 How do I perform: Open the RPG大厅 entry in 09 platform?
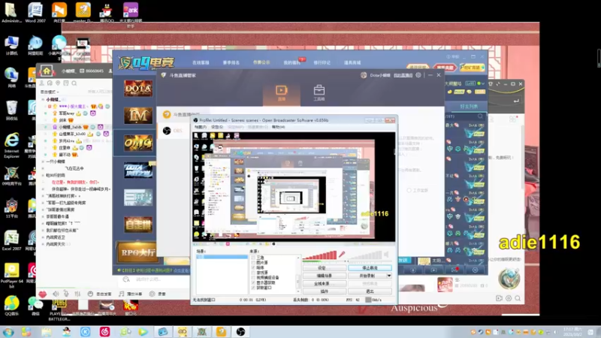[x=138, y=252]
